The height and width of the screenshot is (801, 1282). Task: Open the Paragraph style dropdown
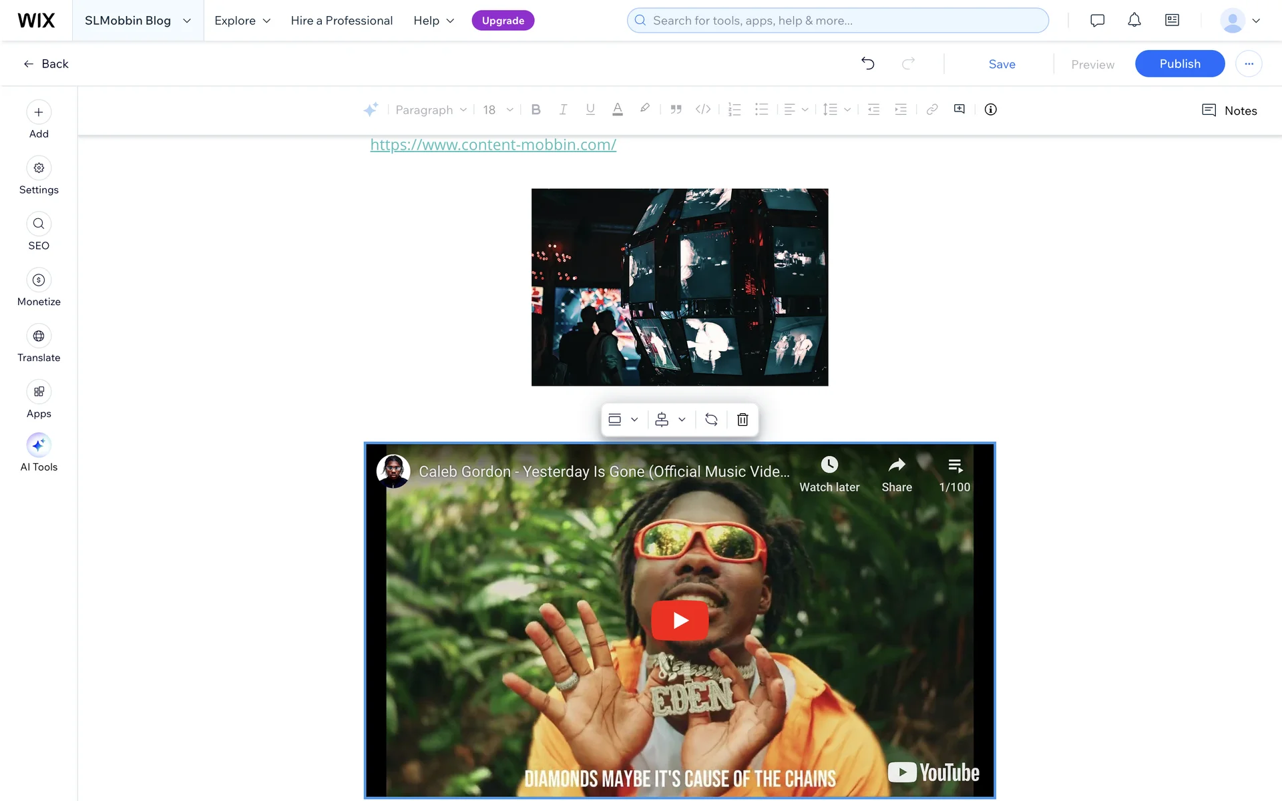tap(431, 109)
